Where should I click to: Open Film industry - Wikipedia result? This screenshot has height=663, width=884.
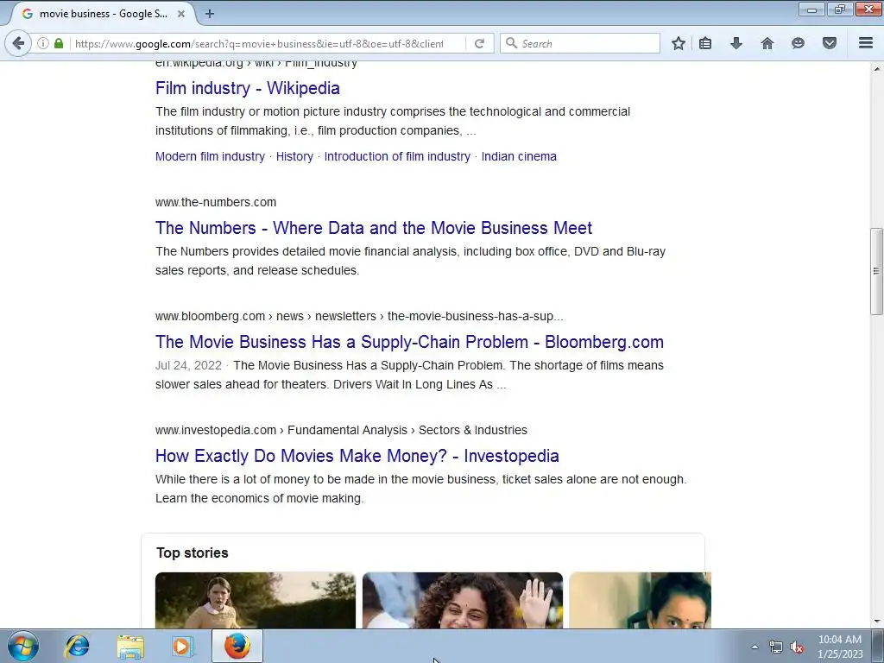coord(248,88)
